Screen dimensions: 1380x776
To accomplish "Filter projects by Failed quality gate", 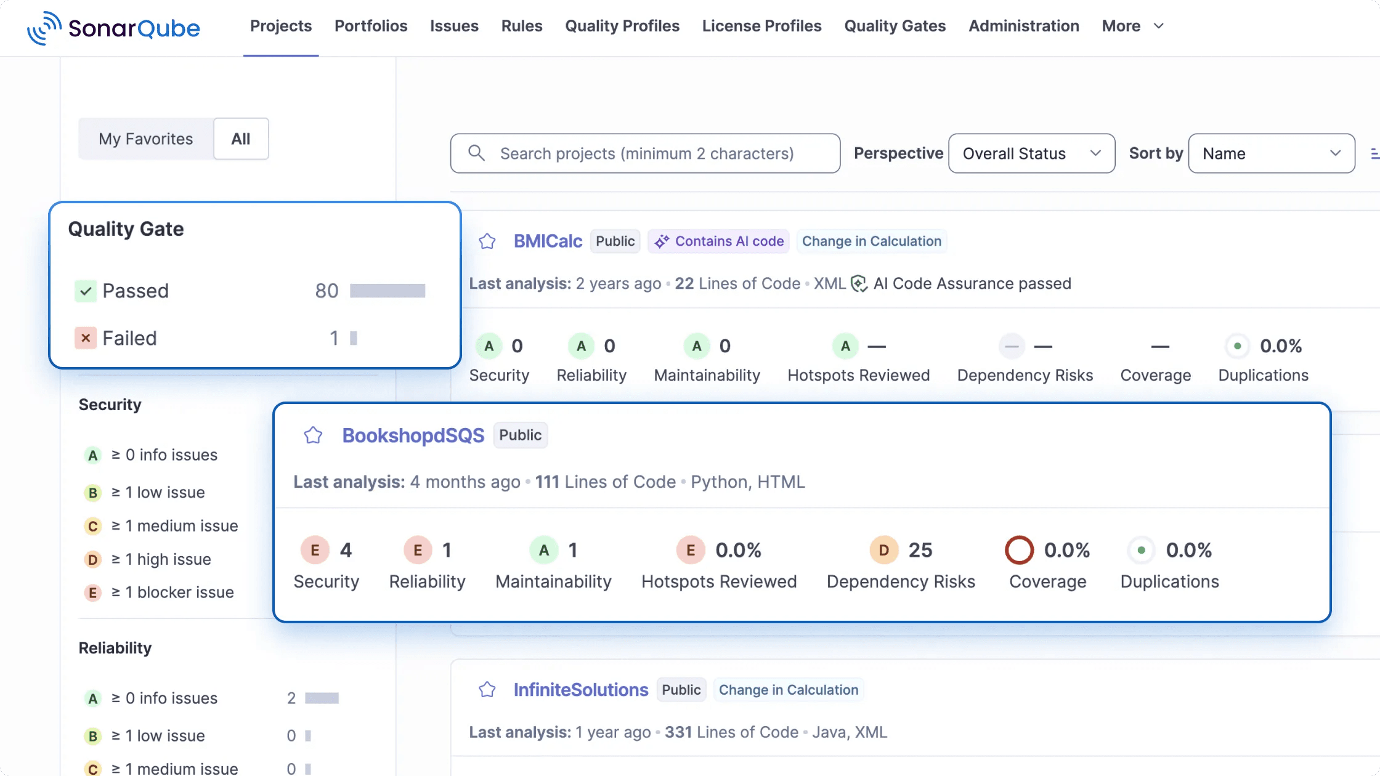I will coord(129,337).
